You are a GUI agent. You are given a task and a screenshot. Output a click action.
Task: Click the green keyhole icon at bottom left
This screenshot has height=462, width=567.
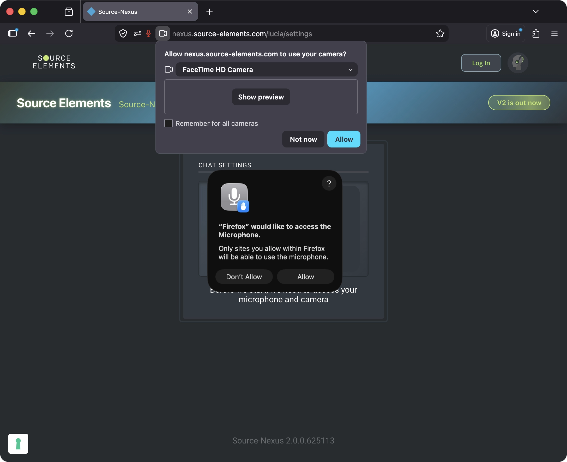tap(18, 444)
